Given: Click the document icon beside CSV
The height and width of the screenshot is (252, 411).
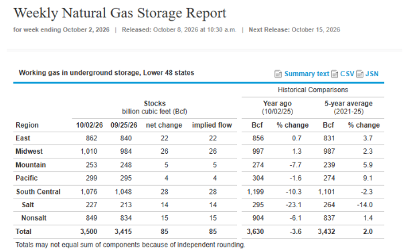Looking at the screenshot, I should click(335, 74).
